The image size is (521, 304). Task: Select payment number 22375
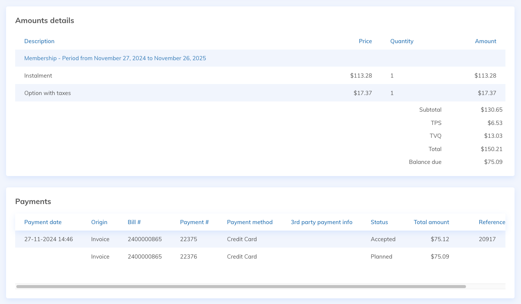click(x=189, y=239)
